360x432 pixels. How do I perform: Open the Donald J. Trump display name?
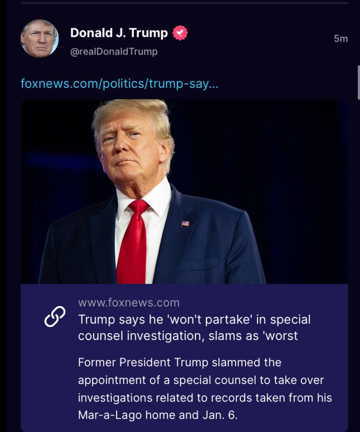tap(119, 33)
